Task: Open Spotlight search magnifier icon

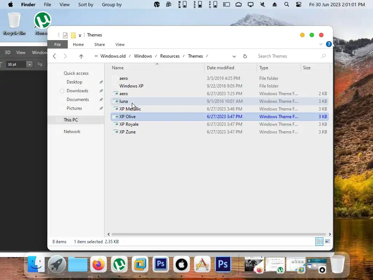Action: point(287,4)
